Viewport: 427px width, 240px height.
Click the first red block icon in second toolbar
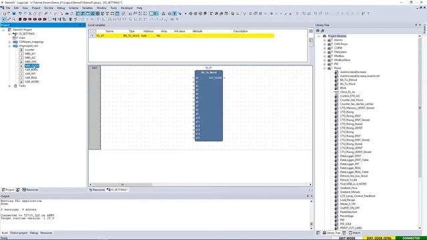pos(20,19)
